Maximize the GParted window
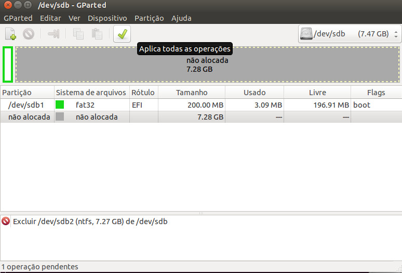402x273 pixels. [x=28, y=5]
